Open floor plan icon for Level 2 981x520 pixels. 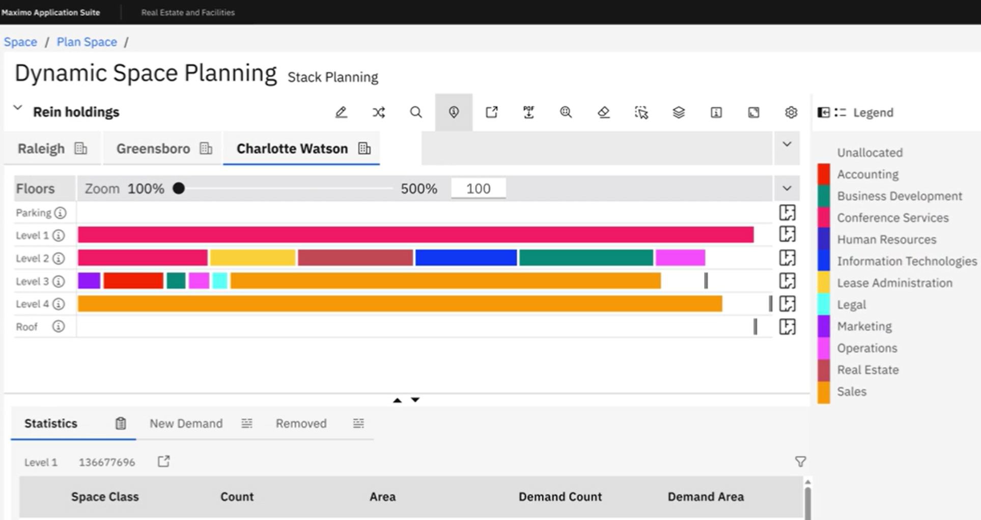787,258
